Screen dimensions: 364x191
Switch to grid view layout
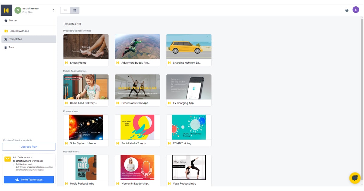point(75,10)
